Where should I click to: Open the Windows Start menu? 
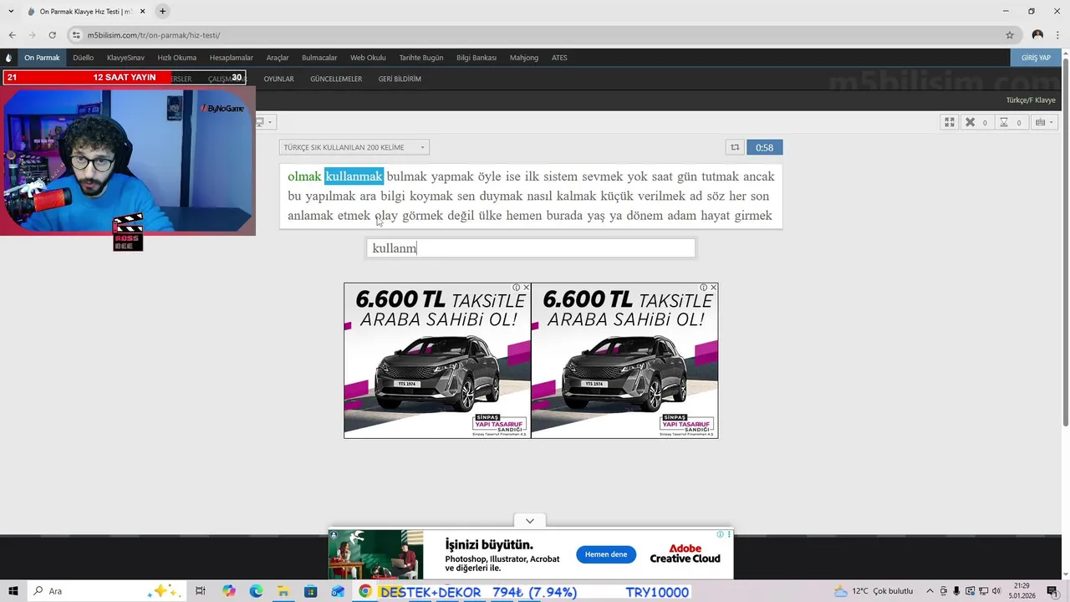coord(13,591)
